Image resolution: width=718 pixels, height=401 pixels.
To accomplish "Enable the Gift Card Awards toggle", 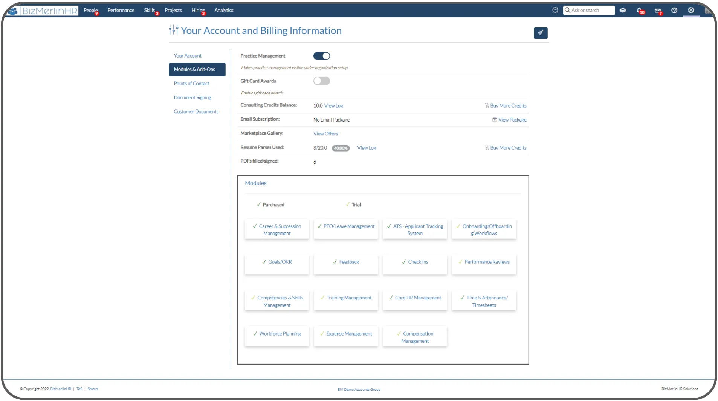I will (x=322, y=81).
